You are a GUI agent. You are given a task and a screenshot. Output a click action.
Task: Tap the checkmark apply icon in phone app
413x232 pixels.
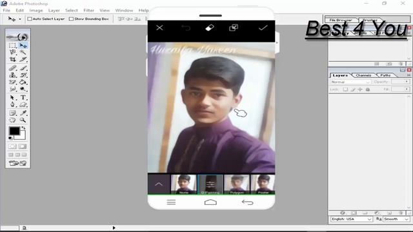pos(263,28)
